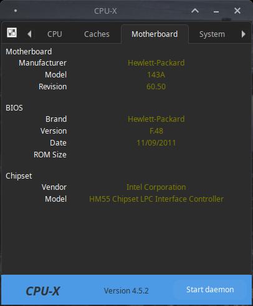
Task: Select the BIOS date 11/09/2011
Action: click(156, 143)
